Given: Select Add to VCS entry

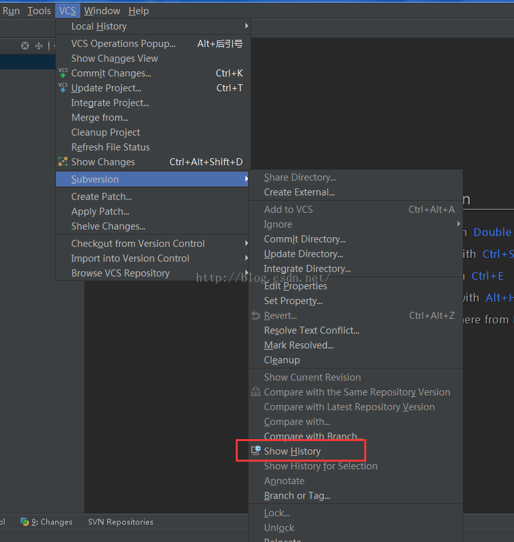Looking at the screenshot, I should [355, 210].
